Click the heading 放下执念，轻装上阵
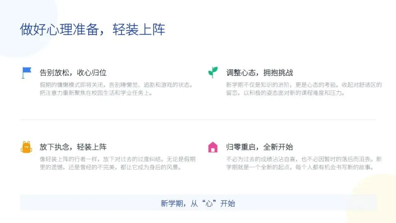The width and height of the screenshot is (396, 223). (73, 147)
